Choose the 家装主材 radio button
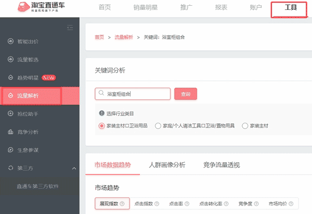The width and height of the screenshot is (312, 214). [x=245, y=125]
